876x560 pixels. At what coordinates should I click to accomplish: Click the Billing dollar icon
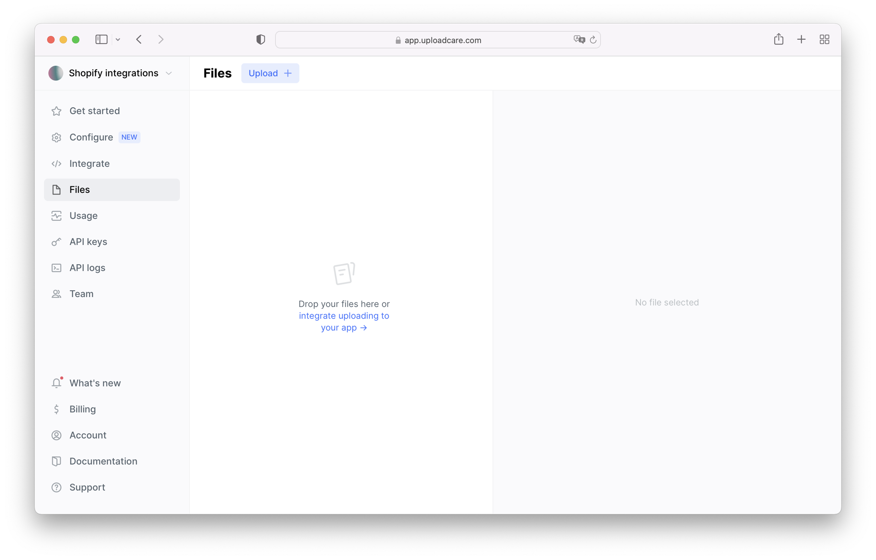[56, 409]
